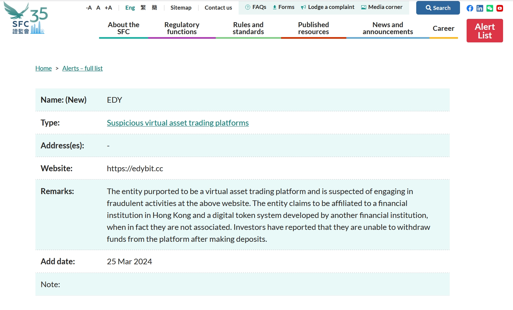513x310 pixels.
Task: Switch language to Traditional Chinese 繁
Action: (x=143, y=8)
